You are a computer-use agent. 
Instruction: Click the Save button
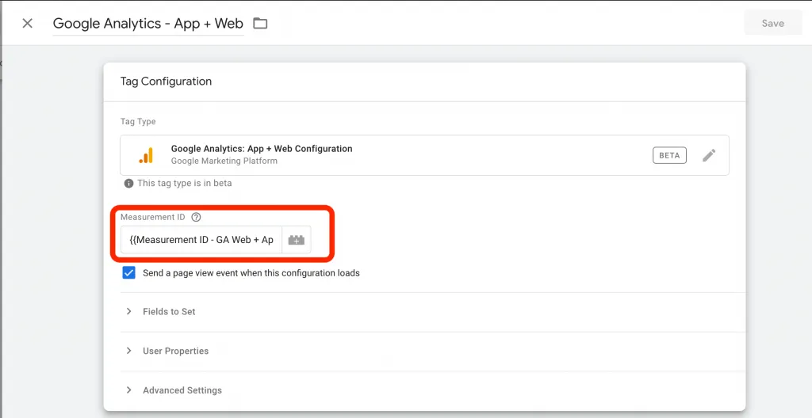coord(772,23)
